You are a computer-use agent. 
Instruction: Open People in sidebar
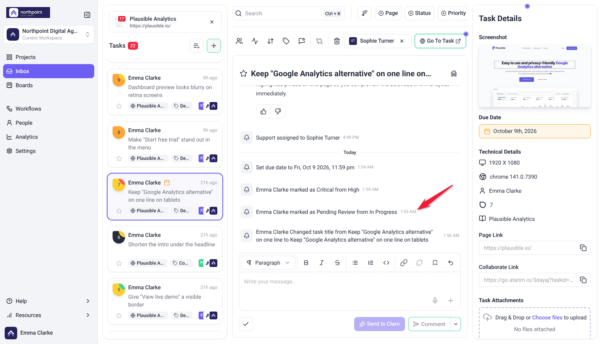tap(48, 123)
